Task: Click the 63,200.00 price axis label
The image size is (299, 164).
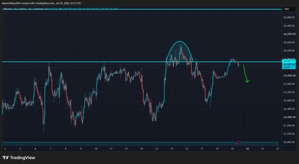Action: pos(289,92)
